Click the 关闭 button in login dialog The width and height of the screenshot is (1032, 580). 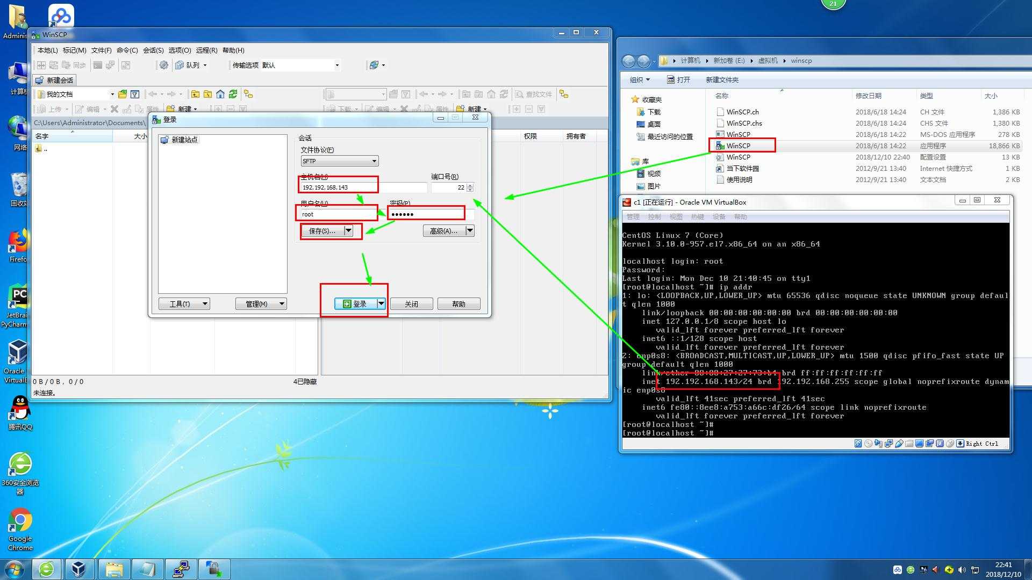(x=411, y=303)
